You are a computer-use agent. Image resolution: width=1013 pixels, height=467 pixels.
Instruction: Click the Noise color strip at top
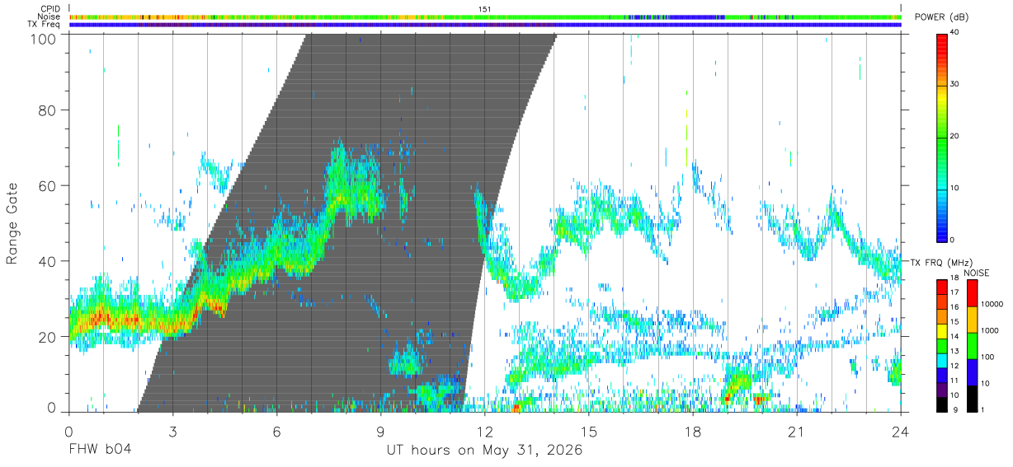[x=485, y=16]
